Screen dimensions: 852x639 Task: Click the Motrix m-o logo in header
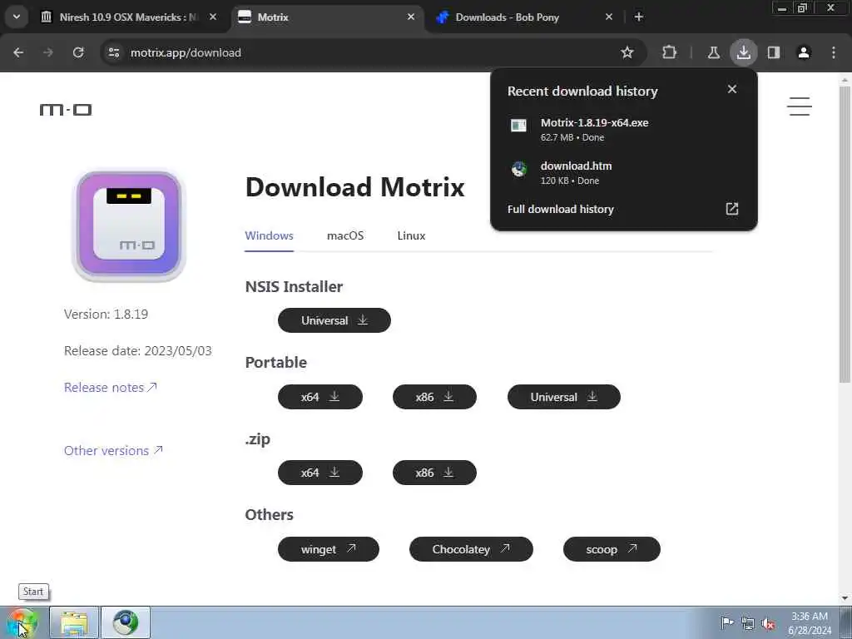coord(66,110)
